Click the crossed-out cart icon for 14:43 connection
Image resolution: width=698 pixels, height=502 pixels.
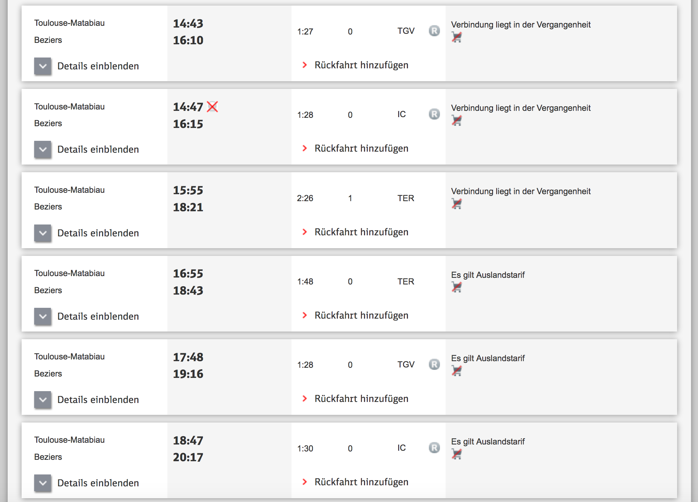click(456, 37)
